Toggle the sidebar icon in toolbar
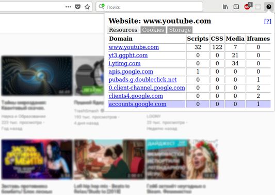The image size is (275, 195). [x=236, y=7]
